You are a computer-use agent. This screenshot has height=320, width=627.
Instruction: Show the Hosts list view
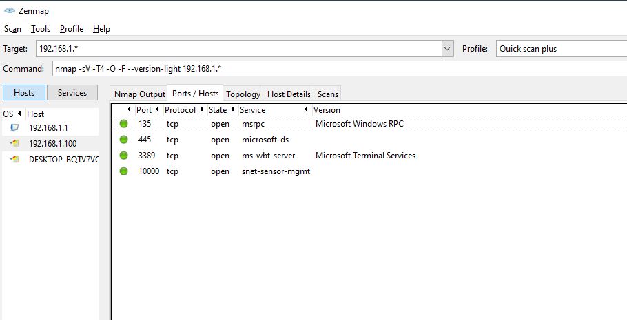pyautogui.click(x=24, y=93)
